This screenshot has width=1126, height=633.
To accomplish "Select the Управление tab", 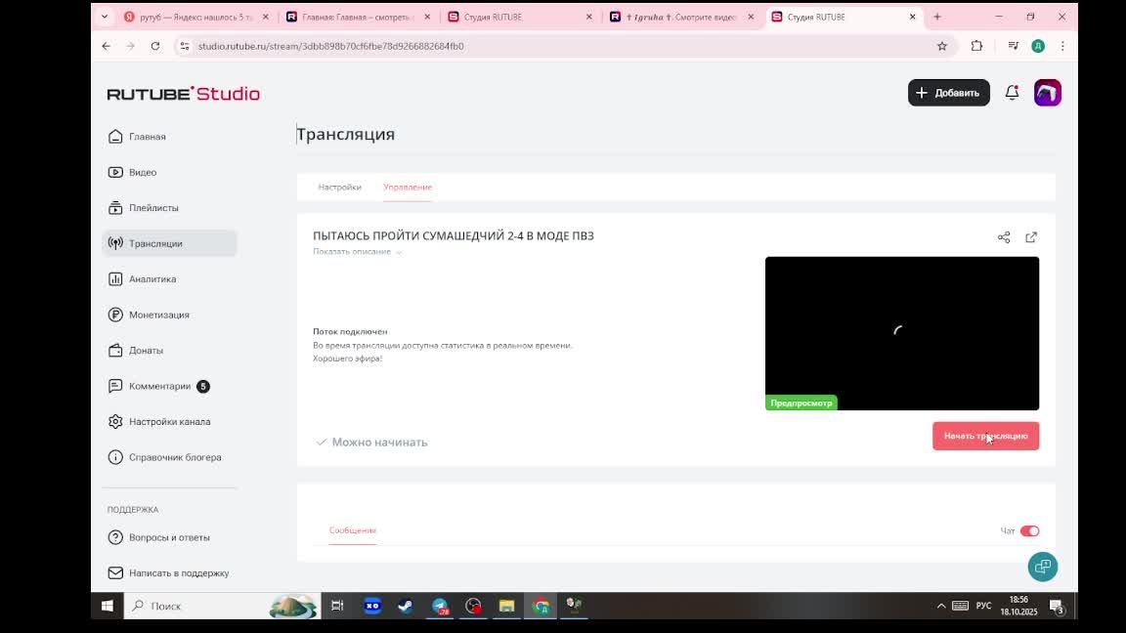I will click(408, 188).
